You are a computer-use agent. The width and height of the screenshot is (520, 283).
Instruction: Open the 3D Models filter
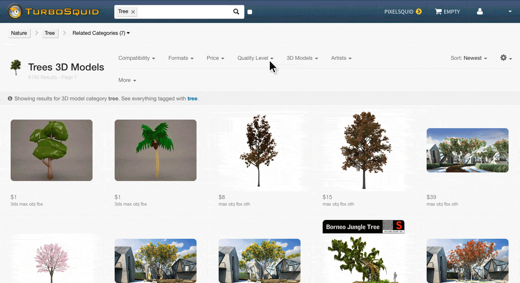click(302, 58)
